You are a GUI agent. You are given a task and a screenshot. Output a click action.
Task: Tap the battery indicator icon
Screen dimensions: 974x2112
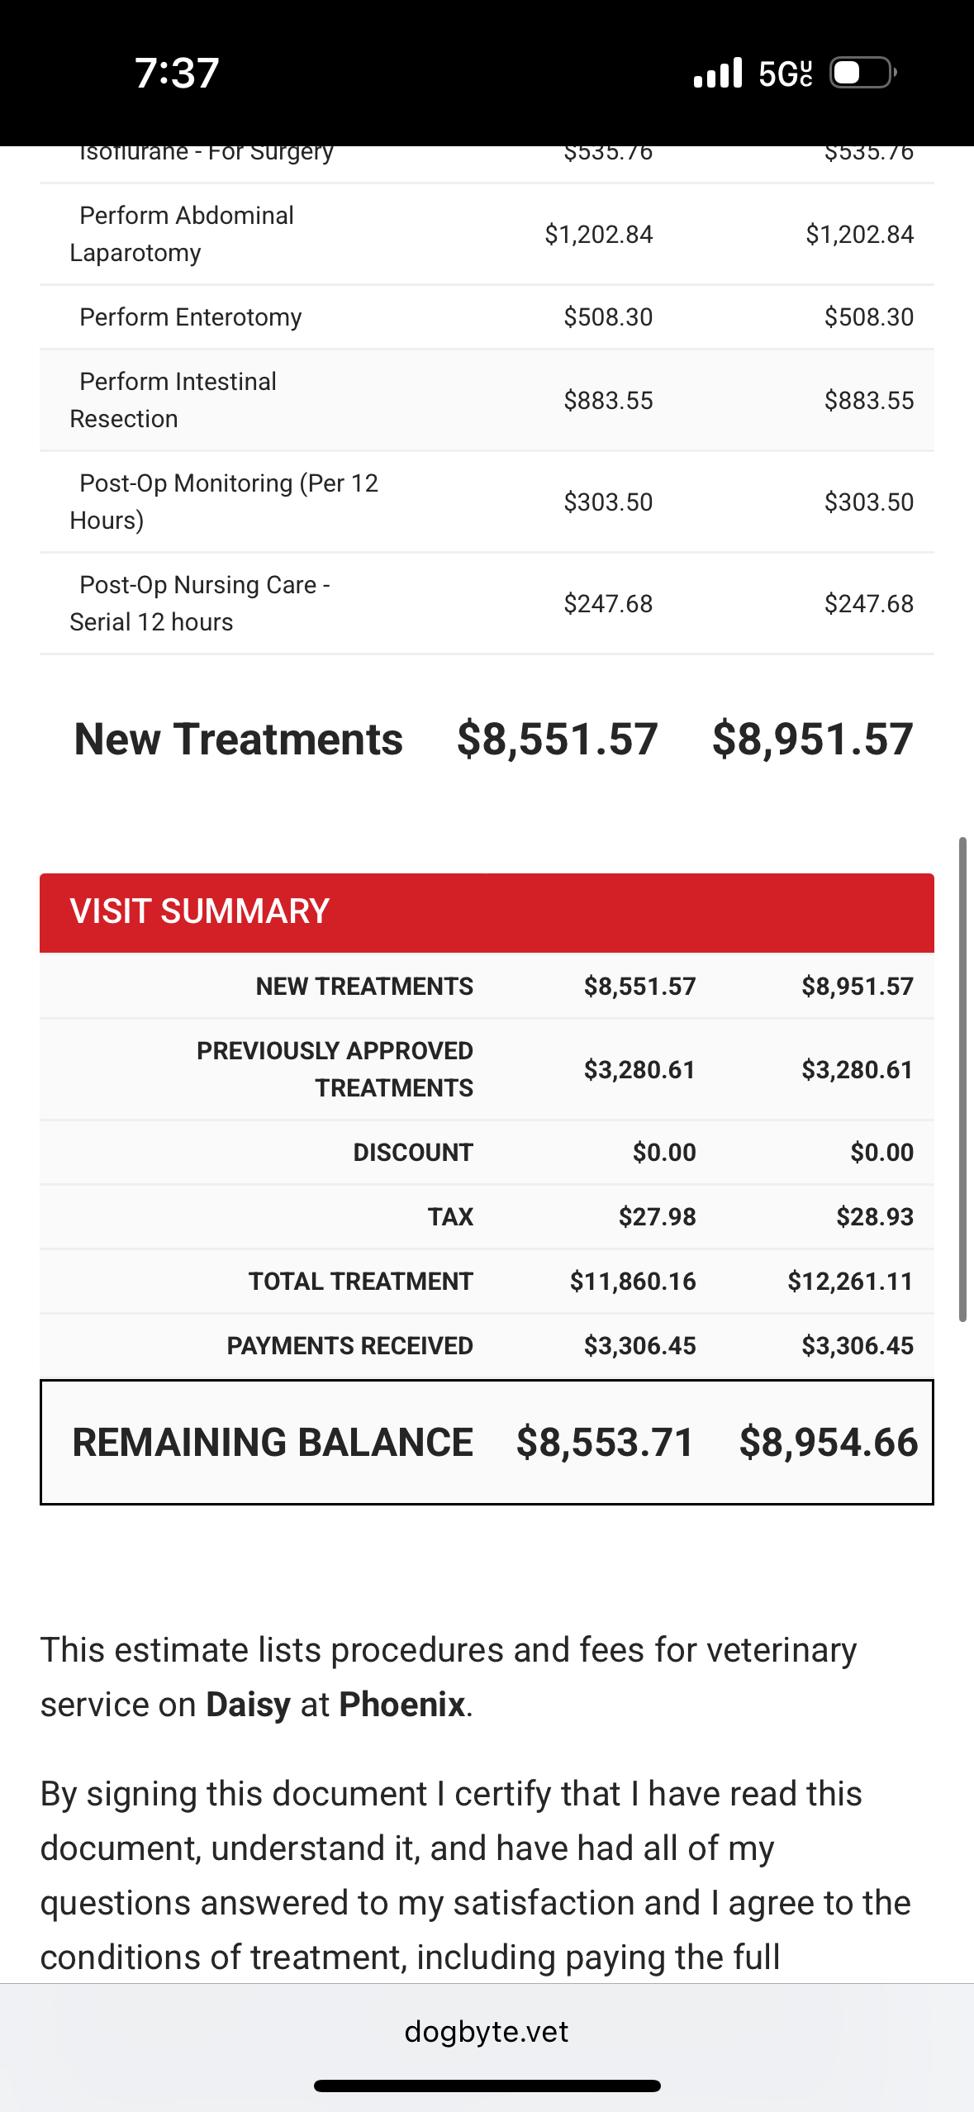click(x=862, y=73)
